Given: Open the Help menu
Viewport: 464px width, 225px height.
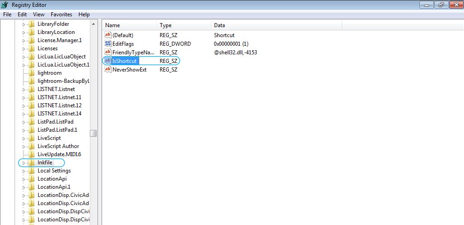Looking at the screenshot, I should [x=84, y=14].
